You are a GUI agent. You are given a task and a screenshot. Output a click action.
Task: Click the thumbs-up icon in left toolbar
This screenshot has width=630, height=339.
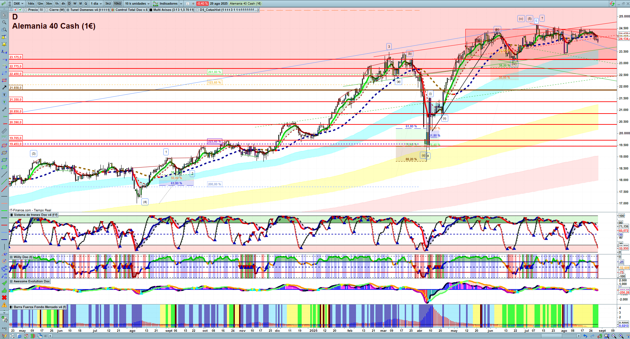[4, 290]
